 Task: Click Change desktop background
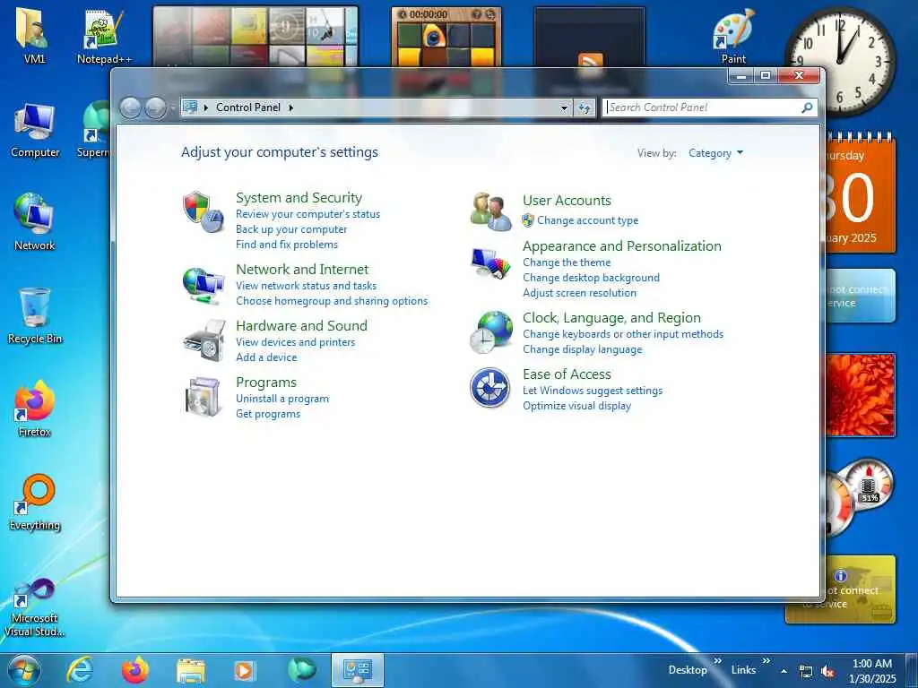(591, 278)
